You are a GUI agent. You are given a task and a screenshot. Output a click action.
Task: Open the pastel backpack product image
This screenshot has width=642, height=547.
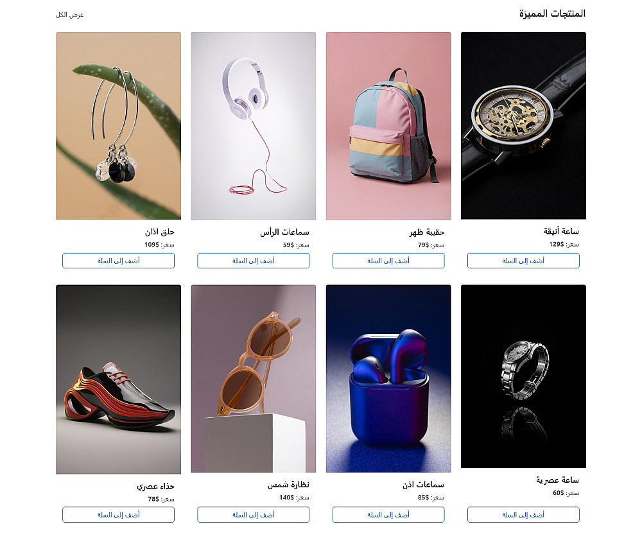coord(388,126)
